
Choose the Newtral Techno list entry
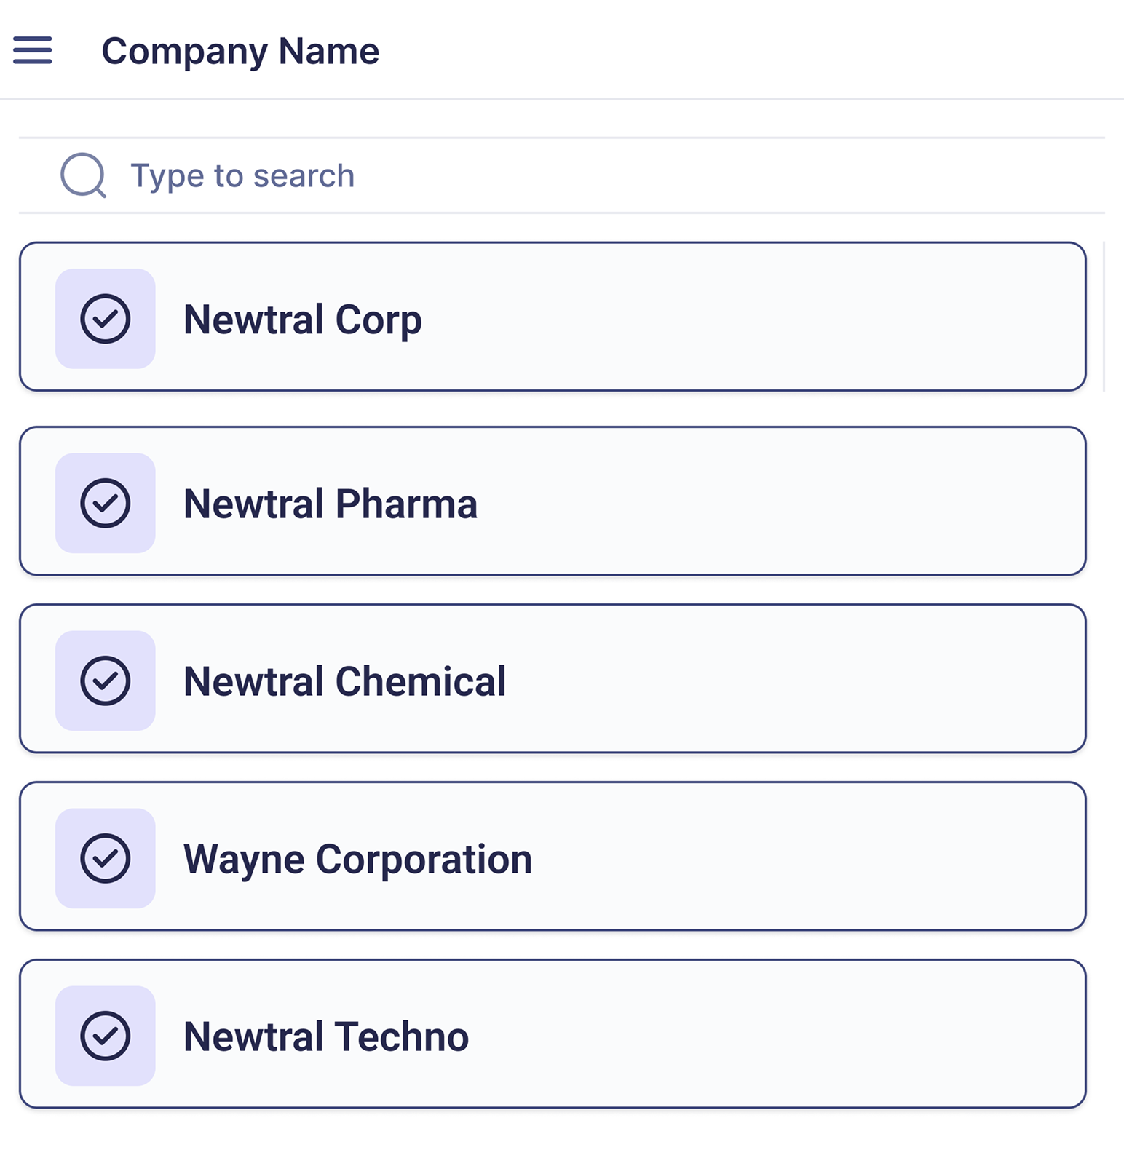(x=728, y=1034)
